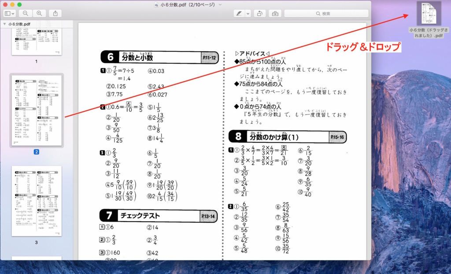Screen dimensions: 451x274
Task: Click the green fullscreen window button
Action: tap(19, 4)
